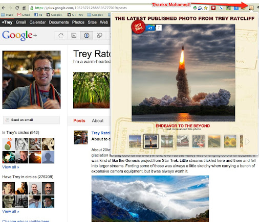Open the Google+ Circles icon
The width and height of the screenshot is (259, 222).
(99, 35)
